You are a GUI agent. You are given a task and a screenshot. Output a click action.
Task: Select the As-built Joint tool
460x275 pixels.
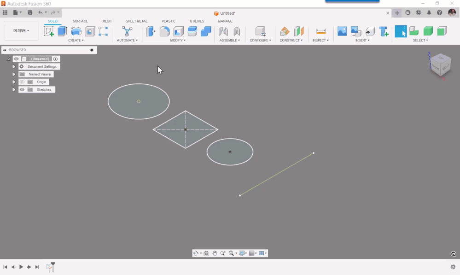coord(237,31)
